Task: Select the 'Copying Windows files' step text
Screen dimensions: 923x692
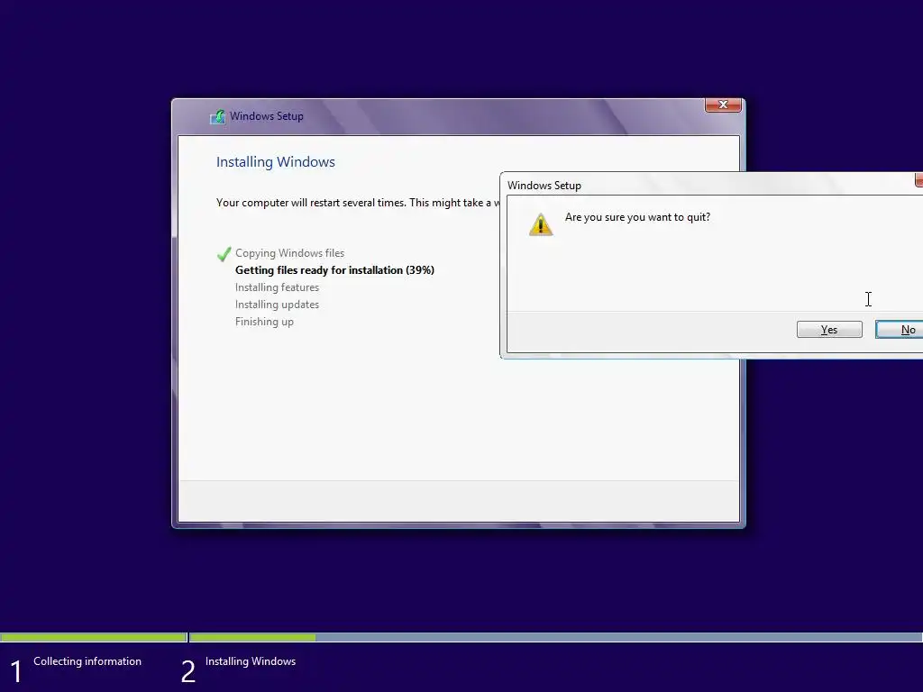Action: pos(289,253)
